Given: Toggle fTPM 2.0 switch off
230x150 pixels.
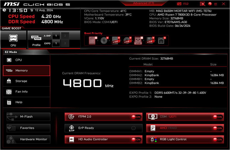Looking at the screenshot, I should 136,117.
